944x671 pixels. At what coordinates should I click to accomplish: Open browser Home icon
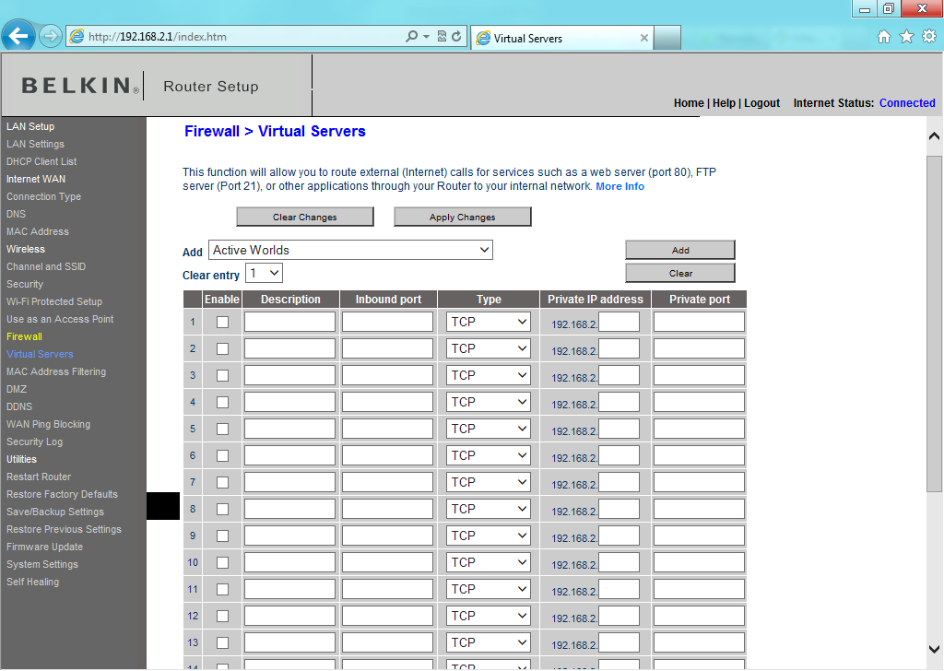point(883,37)
